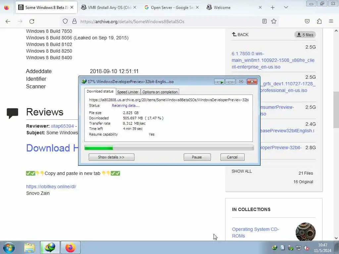
Task: Click the Firefox logo icon in tab bar
Action: pyautogui.click(x=7, y=8)
